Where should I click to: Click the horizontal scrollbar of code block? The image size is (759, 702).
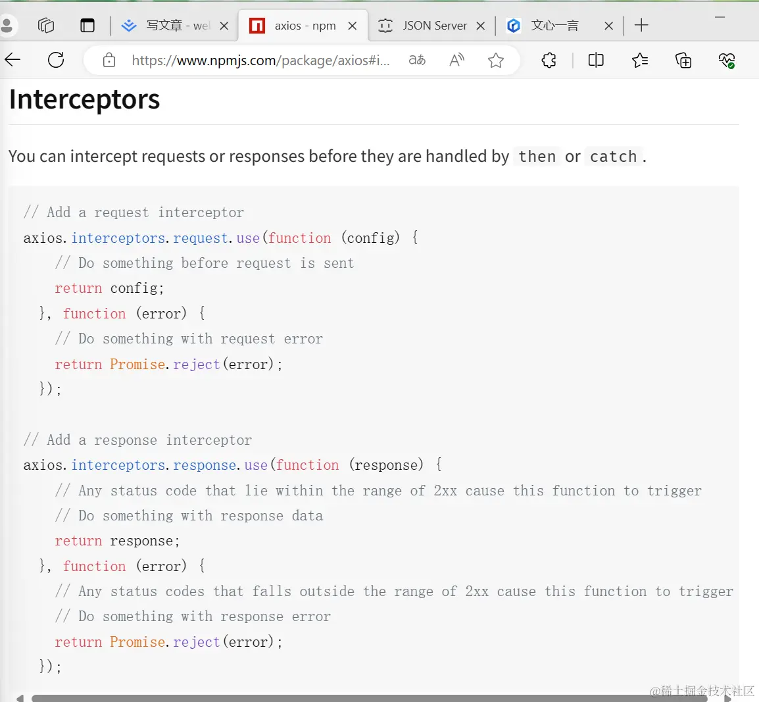click(369, 698)
